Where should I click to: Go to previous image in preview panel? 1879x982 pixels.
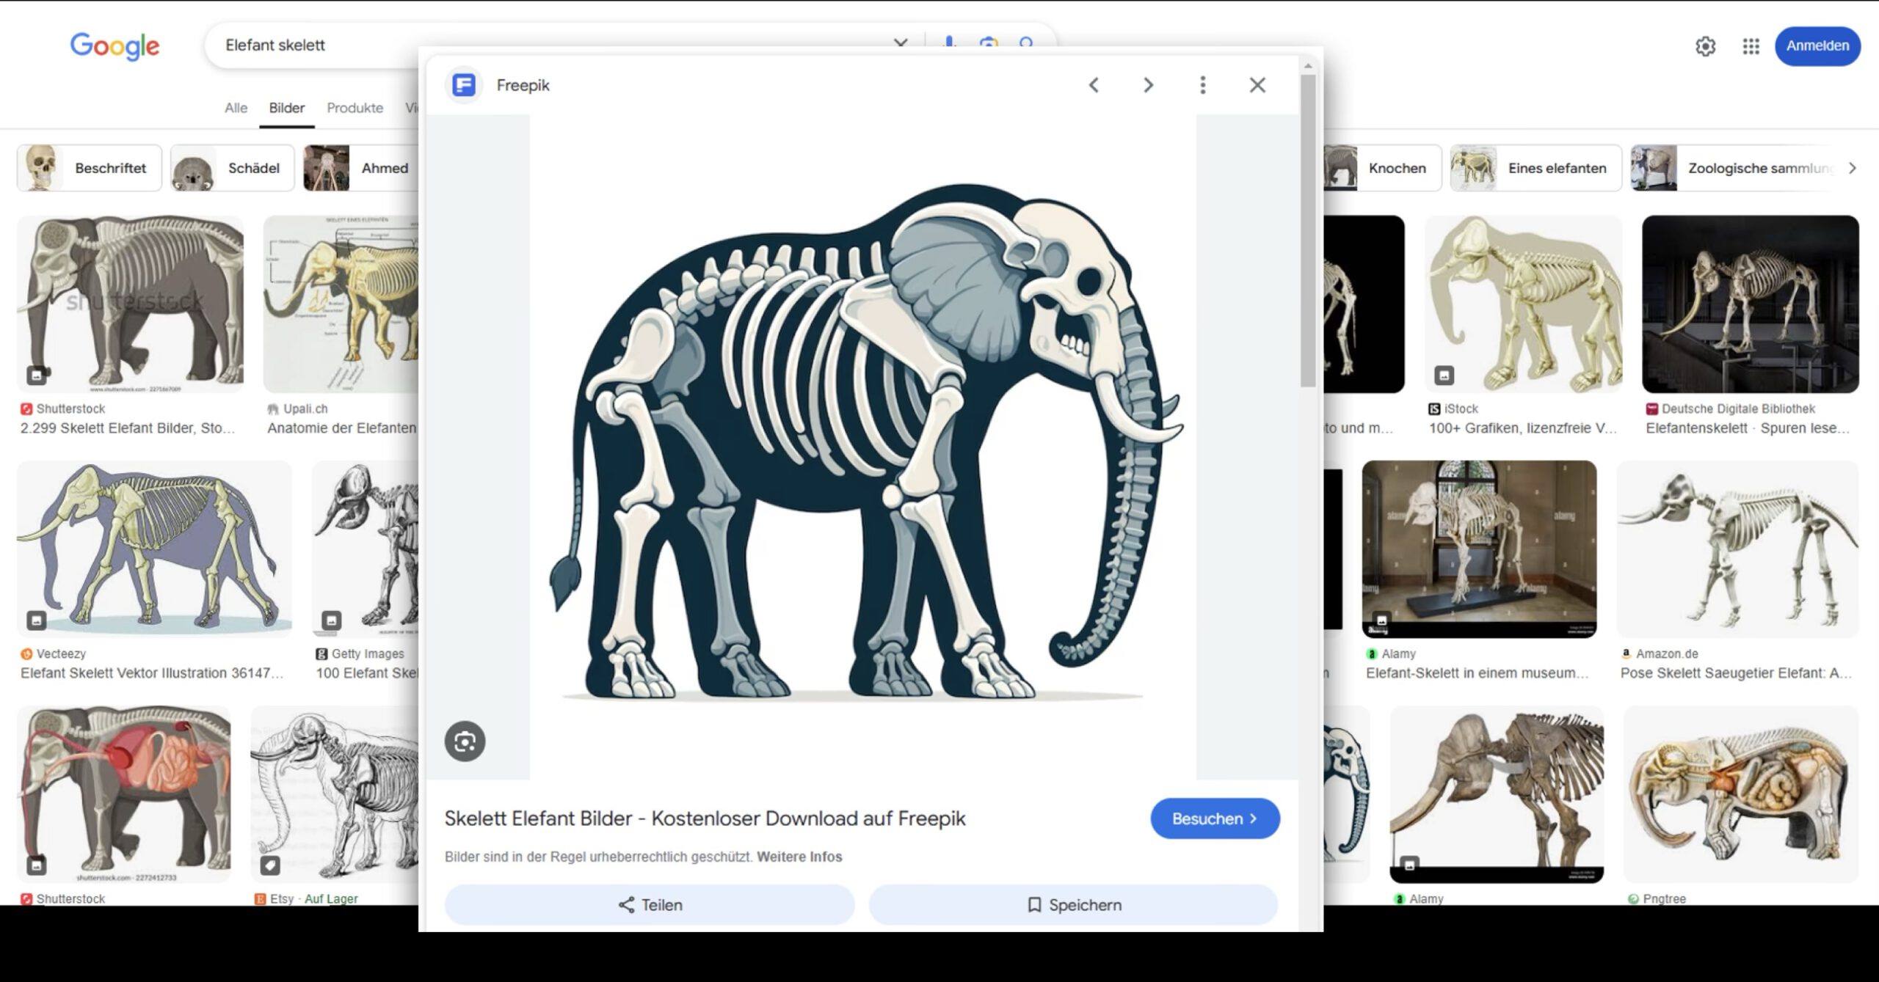(1094, 85)
